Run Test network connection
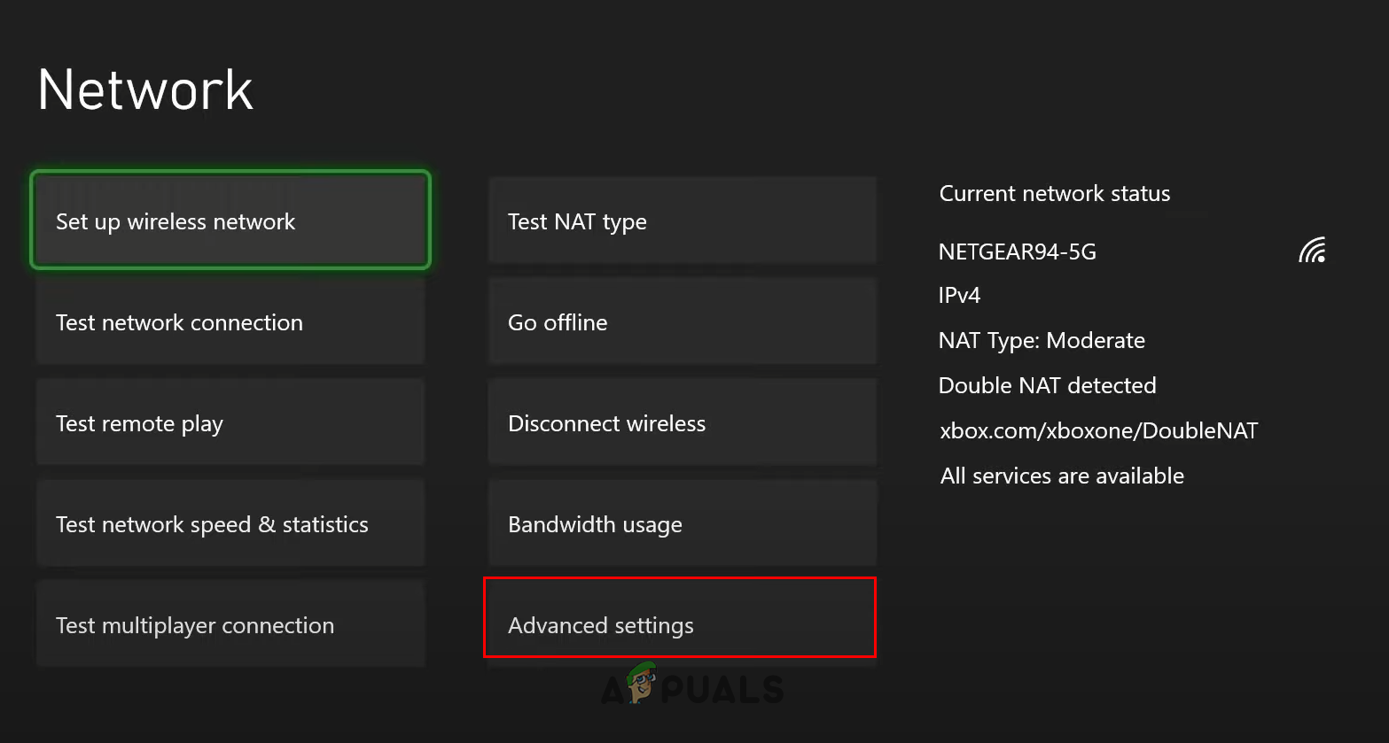Viewport: 1389px width, 743px height. coord(230,321)
